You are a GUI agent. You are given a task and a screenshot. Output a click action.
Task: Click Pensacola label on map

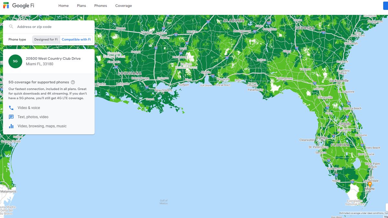tap(223, 79)
